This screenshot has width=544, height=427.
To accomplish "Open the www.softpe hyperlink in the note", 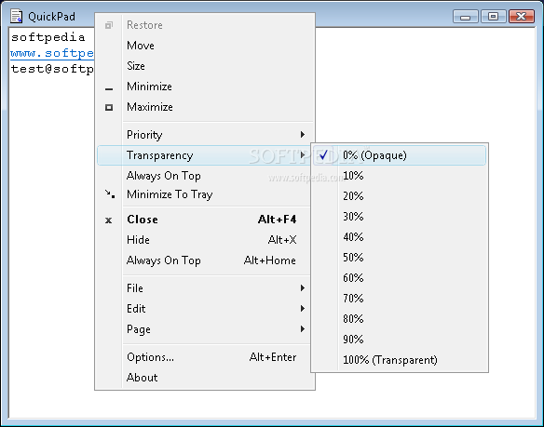I will tap(52, 53).
